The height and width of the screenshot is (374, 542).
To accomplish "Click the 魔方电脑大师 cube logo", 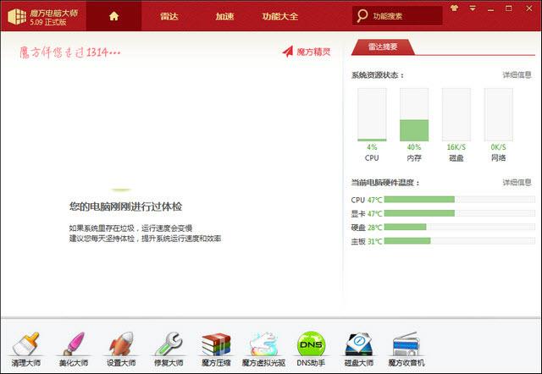I will (17, 17).
